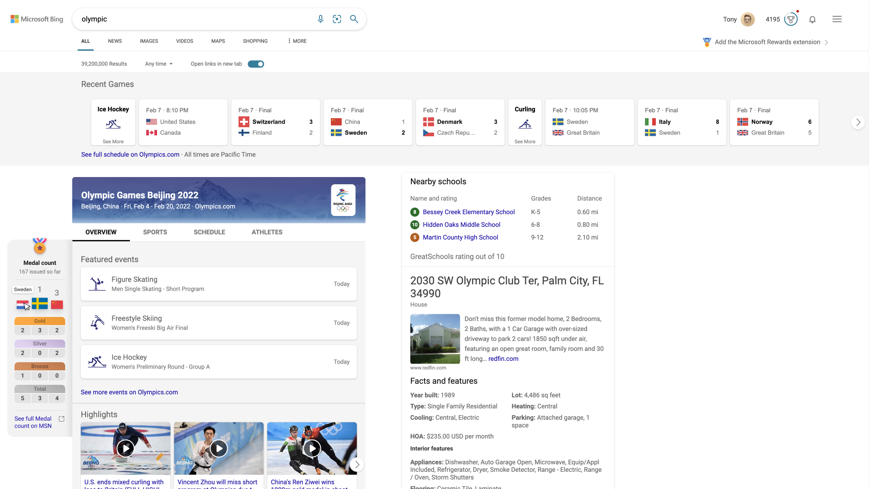Open the hamburger settings menu
The image size is (869, 489).
pyautogui.click(x=837, y=19)
